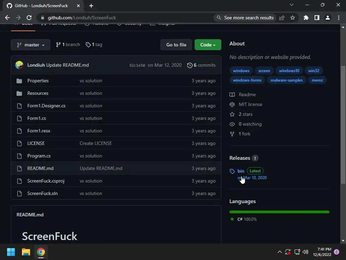
Task: View the MIT license link
Action: tap(246, 104)
